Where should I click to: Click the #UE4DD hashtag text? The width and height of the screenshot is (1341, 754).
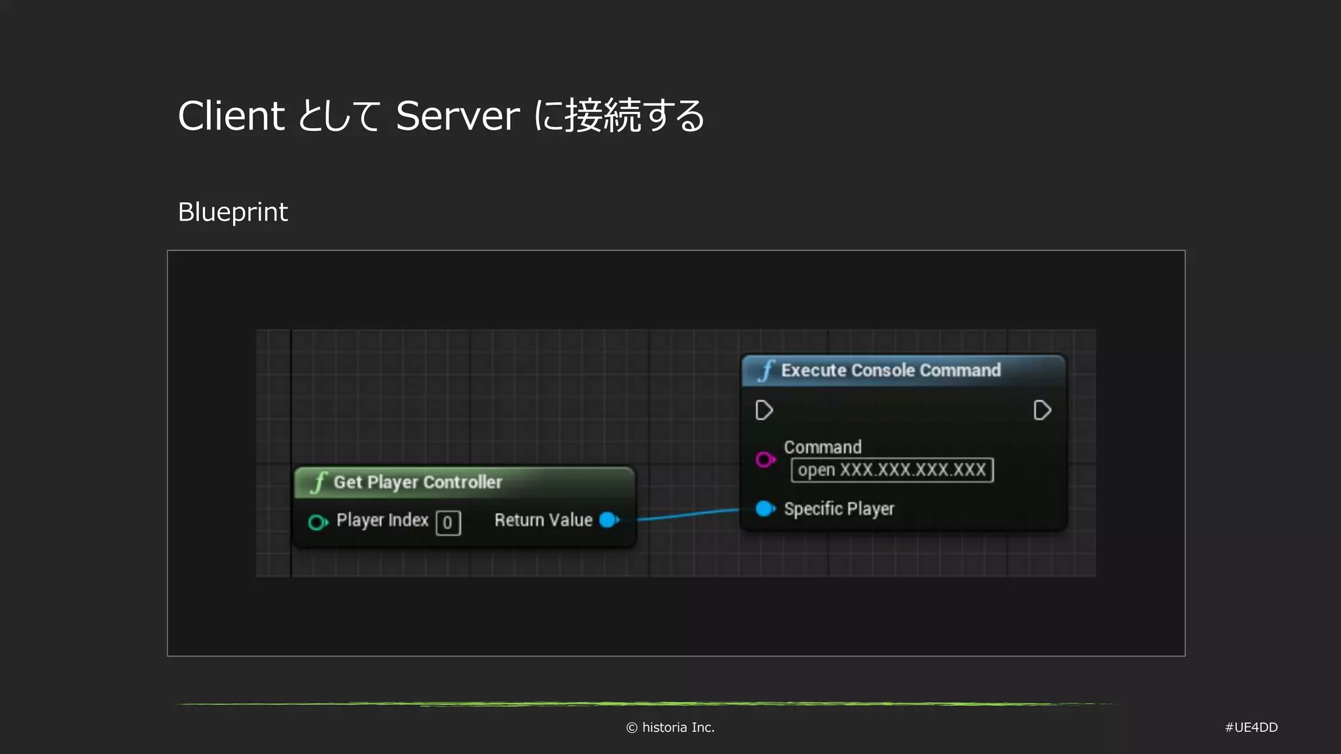pyautogui.click(x=1251, y=727)
